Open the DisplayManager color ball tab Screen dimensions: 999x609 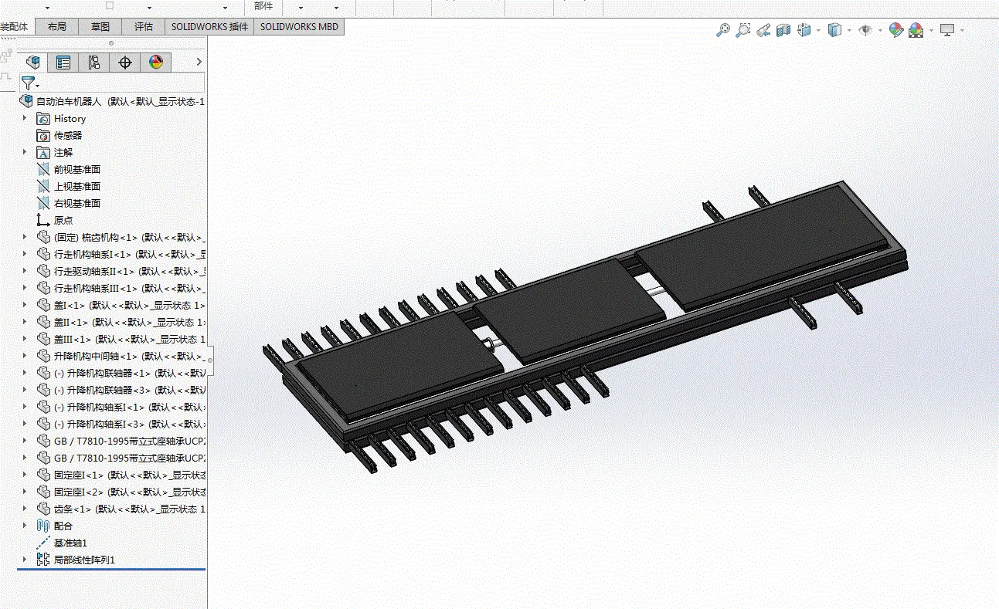point(156,63)
